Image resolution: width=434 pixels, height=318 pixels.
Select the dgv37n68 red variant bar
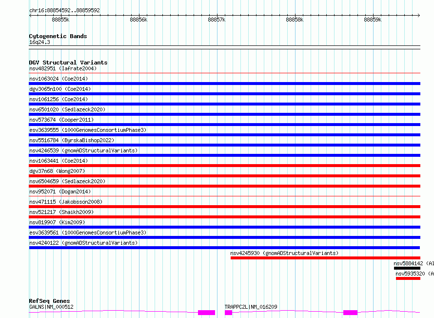click(224, 176)
